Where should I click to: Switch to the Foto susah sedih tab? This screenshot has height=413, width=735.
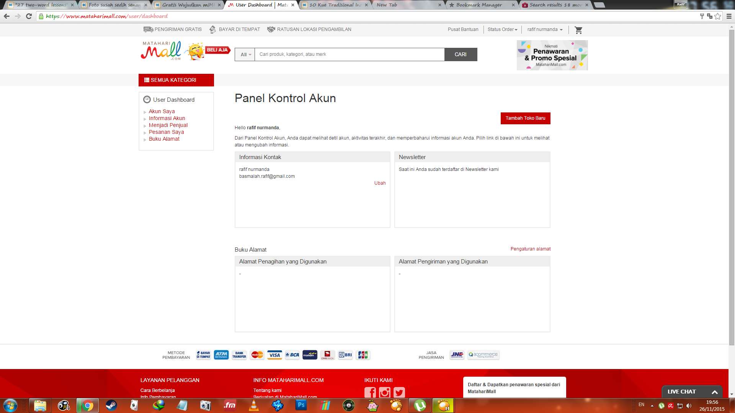click(x=114, y=5)
